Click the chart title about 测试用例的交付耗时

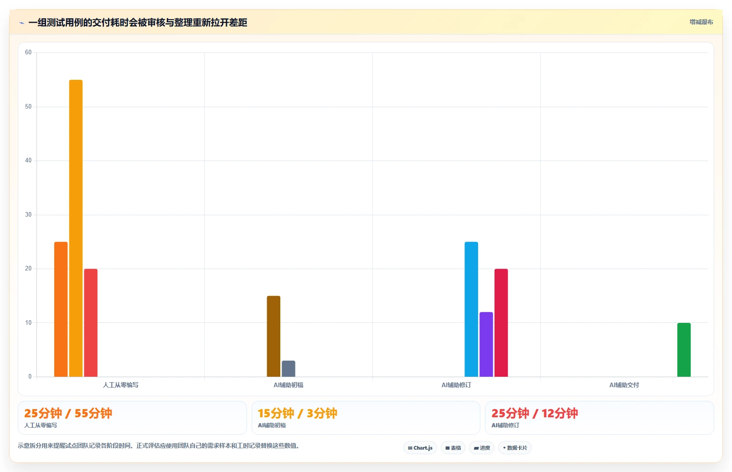tap(138, 23)
